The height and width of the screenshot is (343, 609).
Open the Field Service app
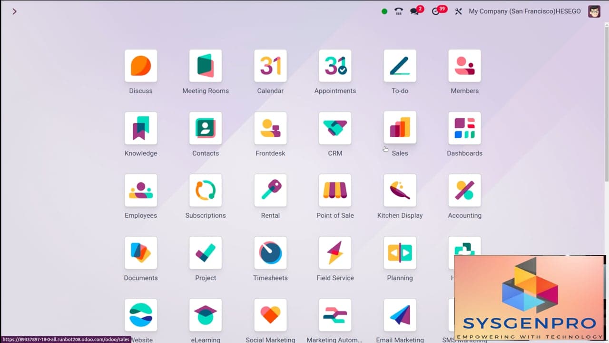(335, 253)
